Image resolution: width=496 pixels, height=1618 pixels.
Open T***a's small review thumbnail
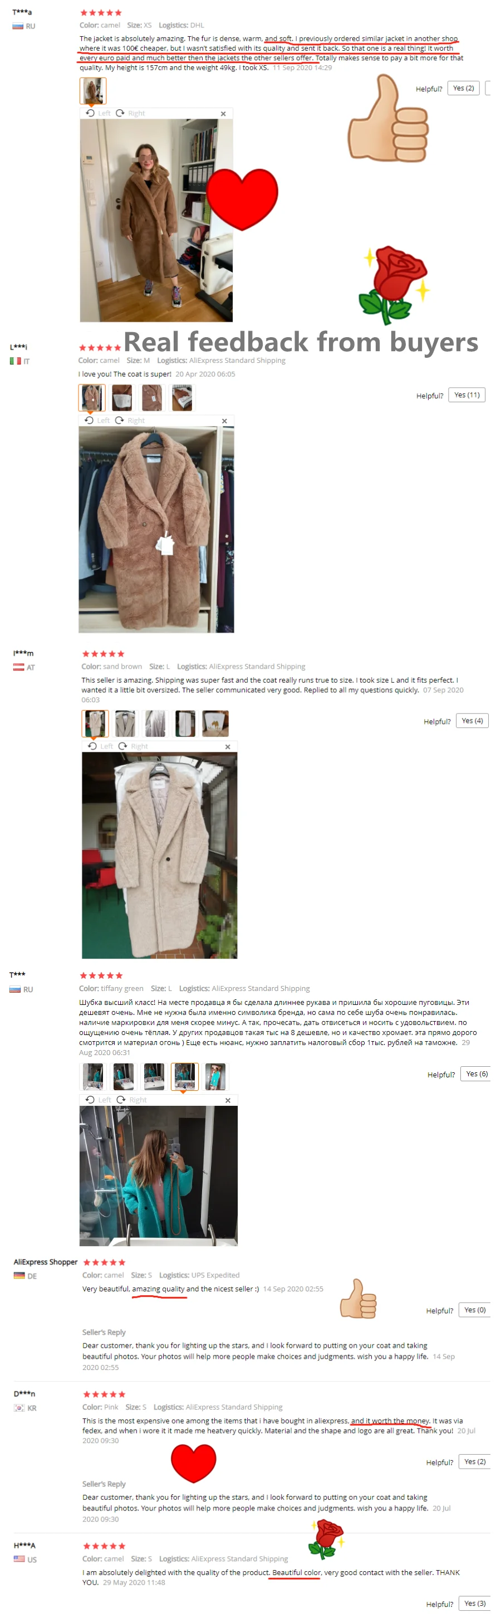[x=93, y=91]
